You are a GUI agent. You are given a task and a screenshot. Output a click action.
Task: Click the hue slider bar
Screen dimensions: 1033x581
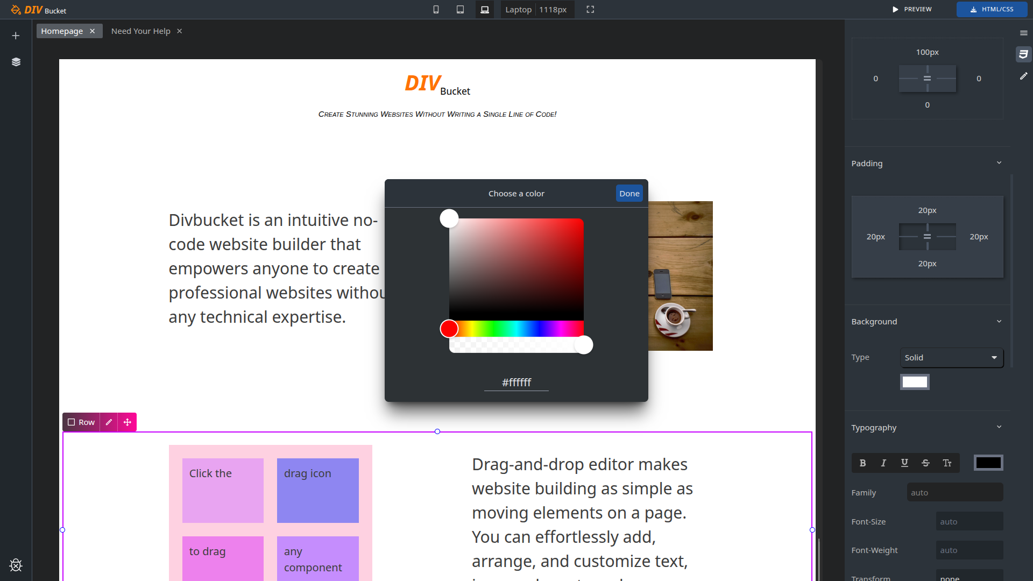[x=516, y=329]
